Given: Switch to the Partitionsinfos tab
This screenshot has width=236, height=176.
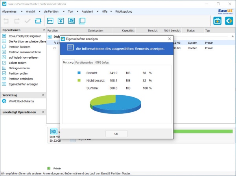Looking at the screenshot, I should click(84, 63).
